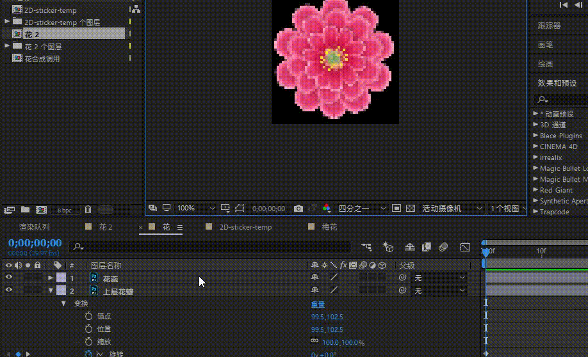Screen dimensions: 588x357
Task: Click the stopwatch for 锚点 property
Action: coord(88,316)
